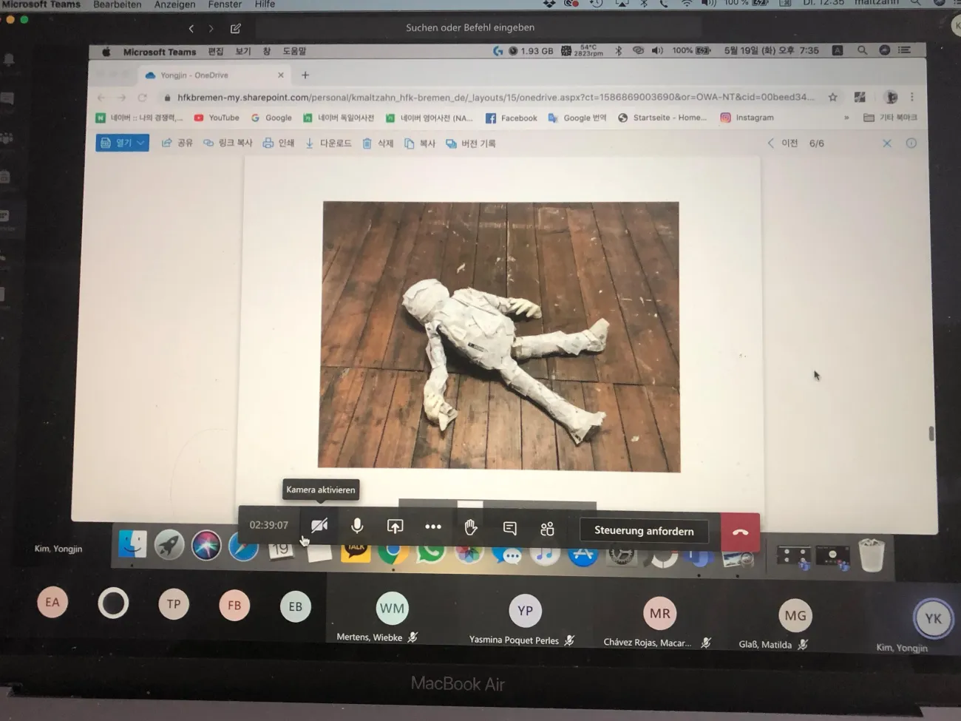
Task: Open the Anzeigen menu
Action: (x=174, y=4)
